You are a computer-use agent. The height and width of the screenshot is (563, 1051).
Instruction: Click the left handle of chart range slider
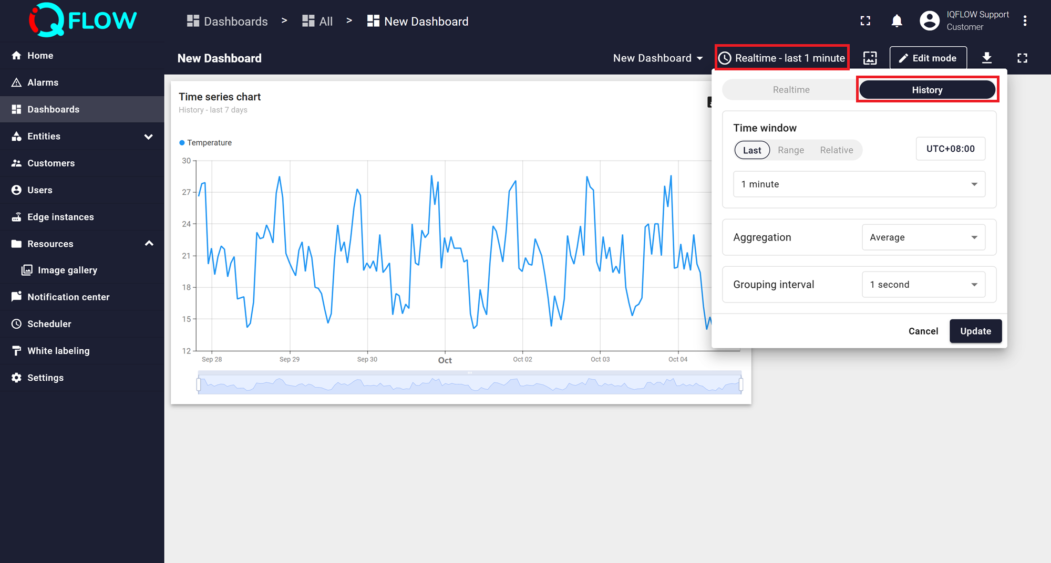point(199,384)
